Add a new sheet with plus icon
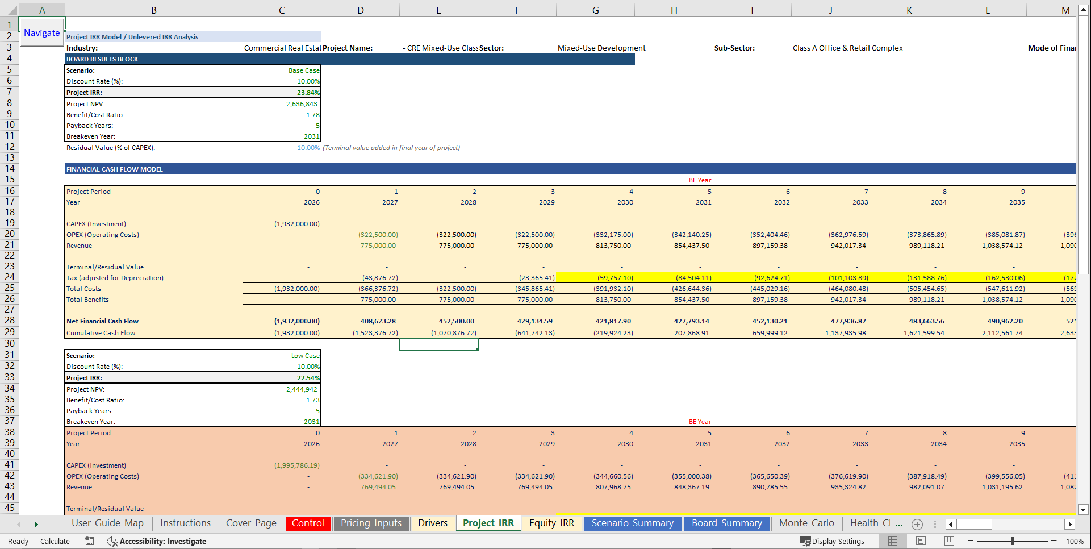 point(917,525)
